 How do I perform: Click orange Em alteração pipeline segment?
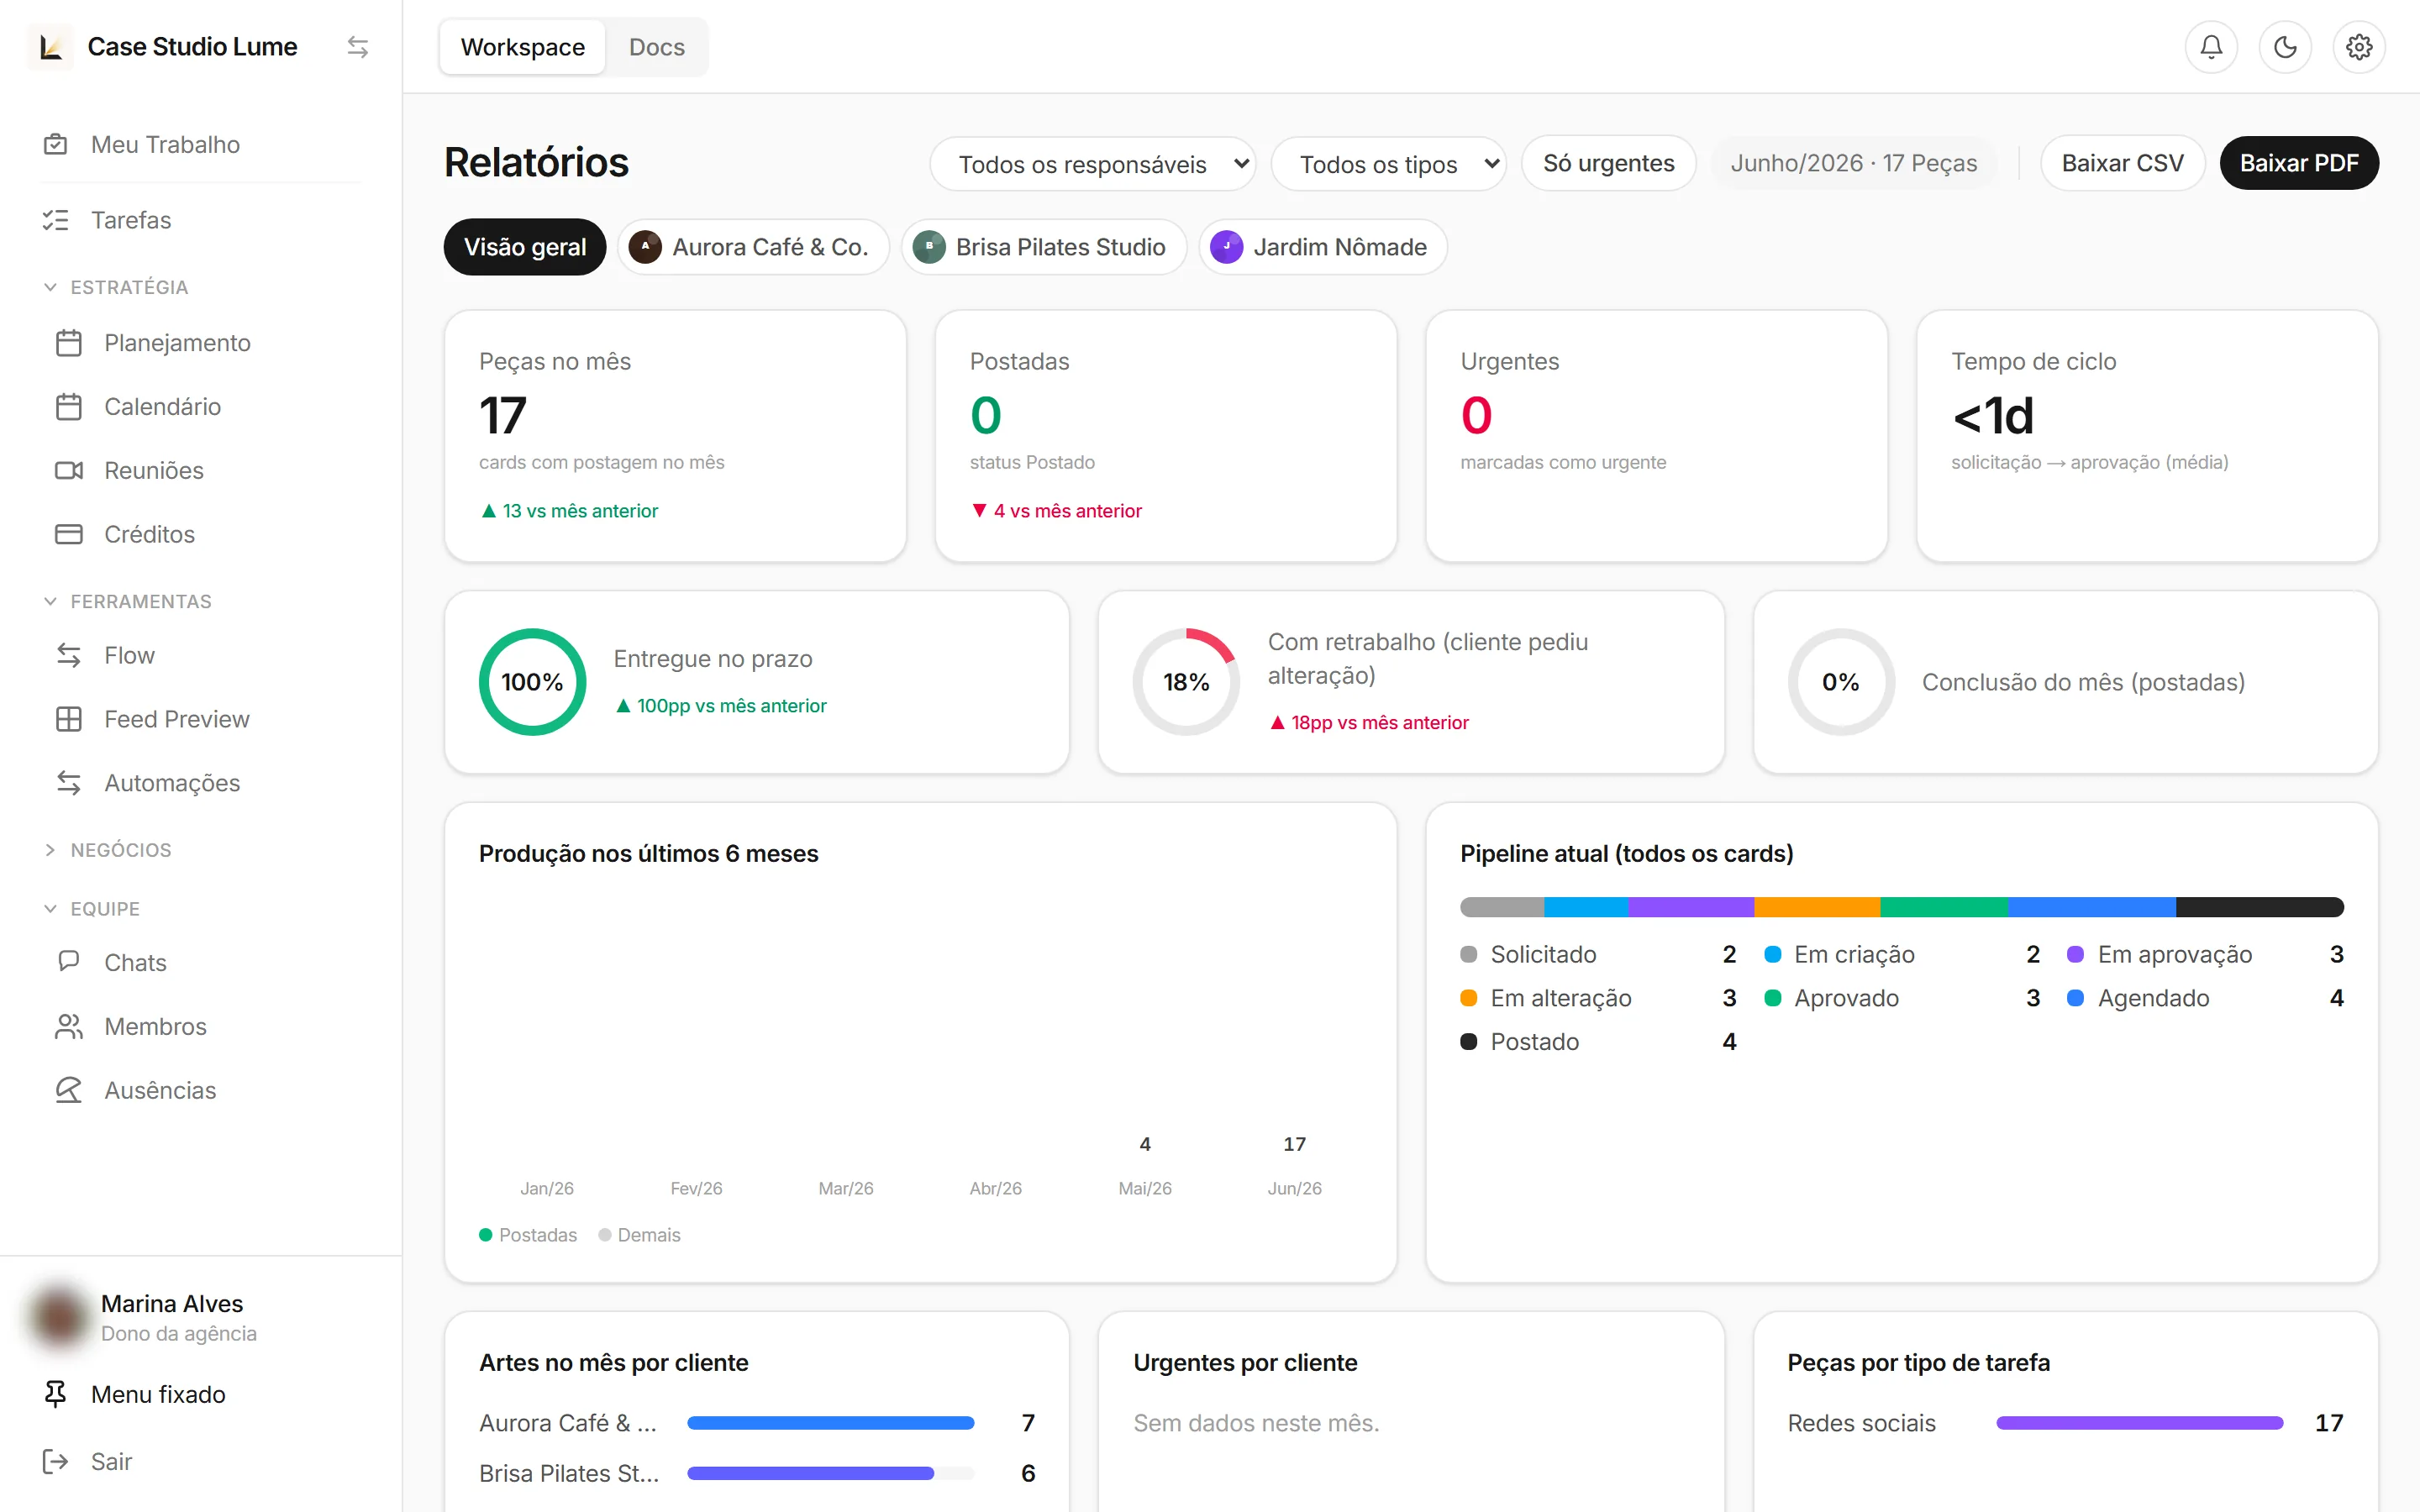[x=1817, y=907]
